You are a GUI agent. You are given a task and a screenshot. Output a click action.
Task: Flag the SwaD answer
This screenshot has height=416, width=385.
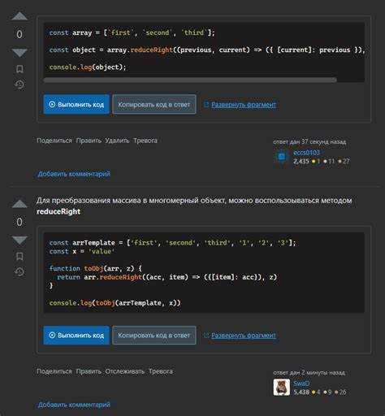pyautogui.click(x=161, y=371)
